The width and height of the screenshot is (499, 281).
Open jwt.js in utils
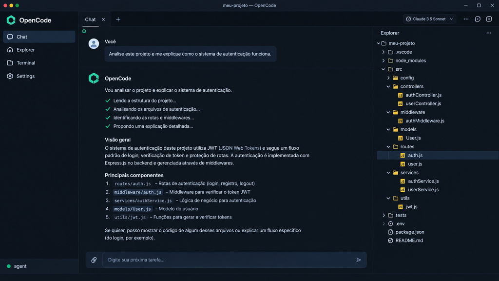point(411,207)
